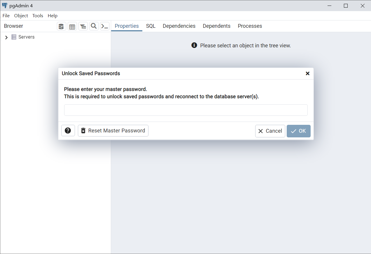
Task: Focus the master password input field
Action: (186, 110)
